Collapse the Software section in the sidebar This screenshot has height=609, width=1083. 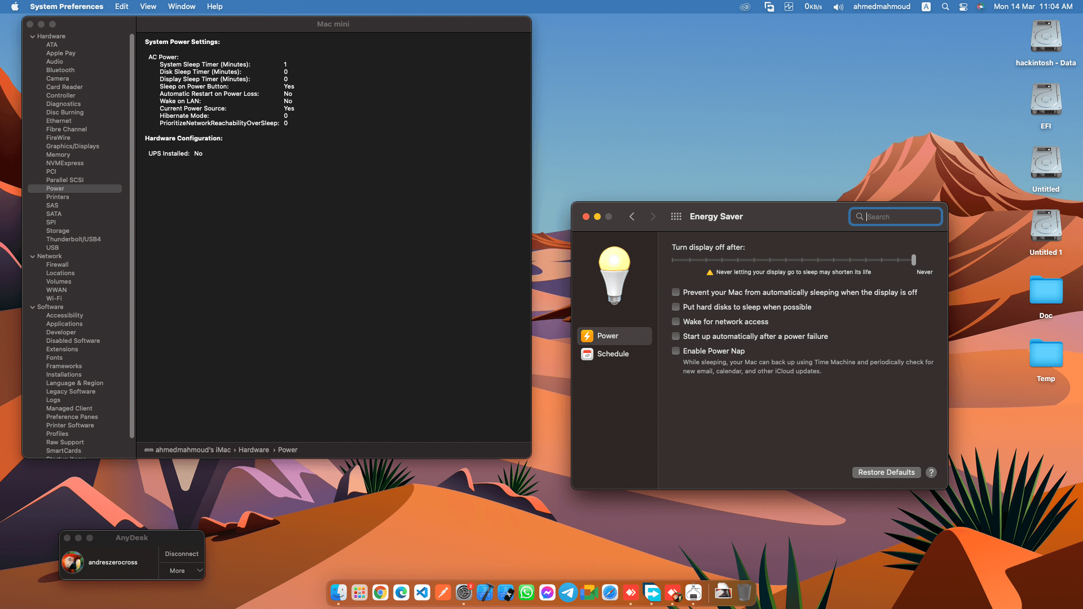(x=33, y=307)
